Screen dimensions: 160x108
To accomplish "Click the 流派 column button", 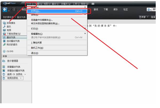I will 153,17.
